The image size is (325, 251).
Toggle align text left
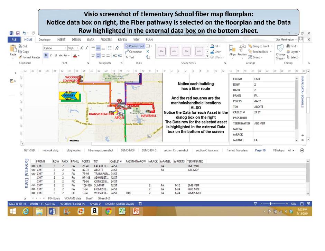pos(93,55)
